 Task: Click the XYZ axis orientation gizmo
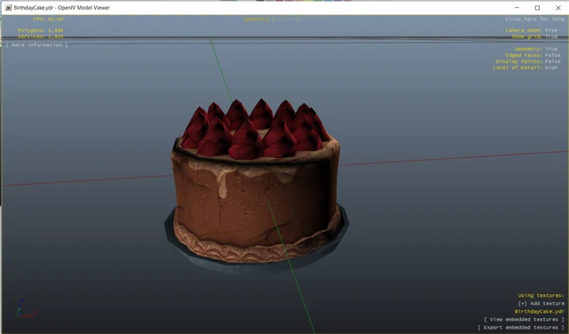click(26, 309)
